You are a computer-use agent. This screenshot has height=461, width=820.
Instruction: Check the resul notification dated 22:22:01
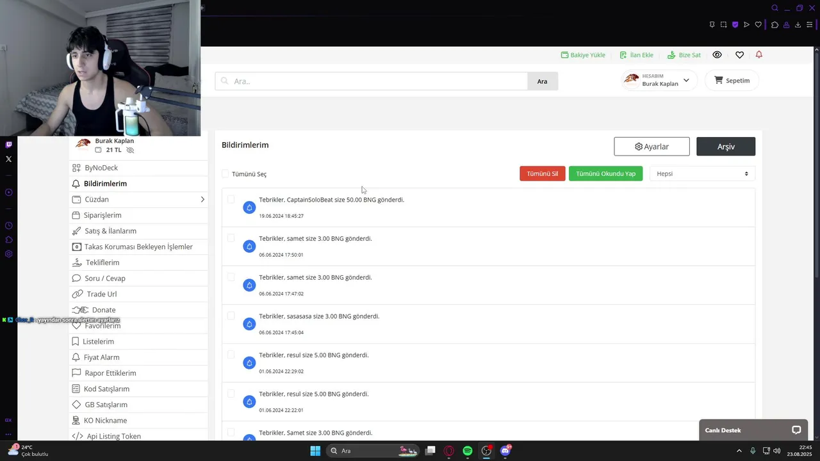(x=231, y=394)
